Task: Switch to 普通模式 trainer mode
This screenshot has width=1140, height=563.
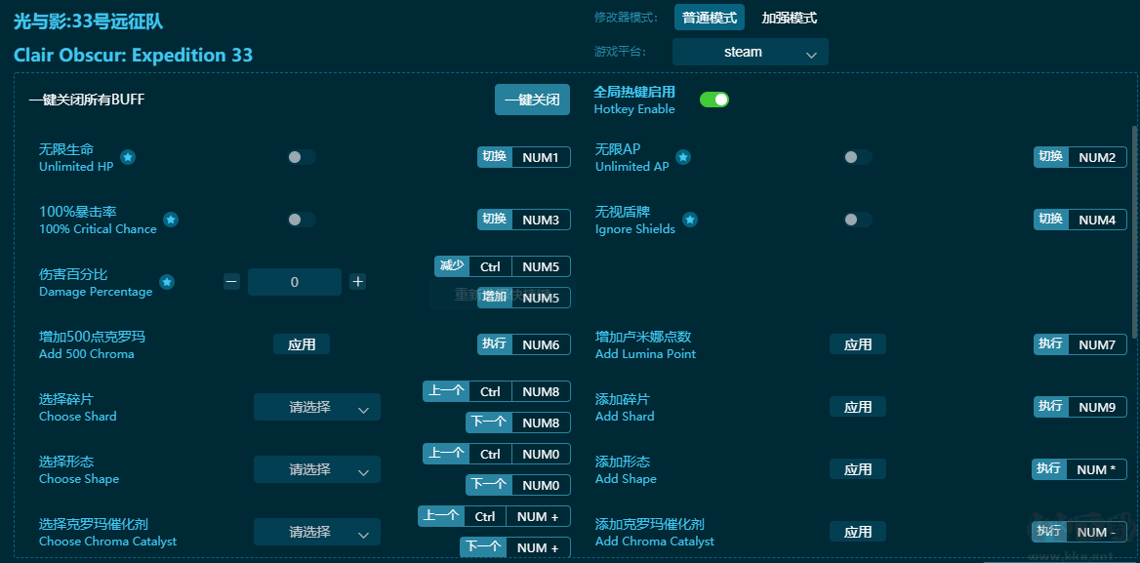Action: [x=710, y=18]
